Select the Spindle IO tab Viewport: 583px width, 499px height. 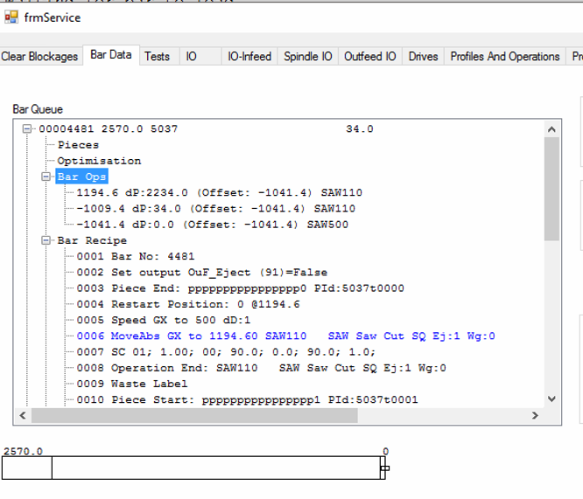pyautogui.click(x=307, y=57)
